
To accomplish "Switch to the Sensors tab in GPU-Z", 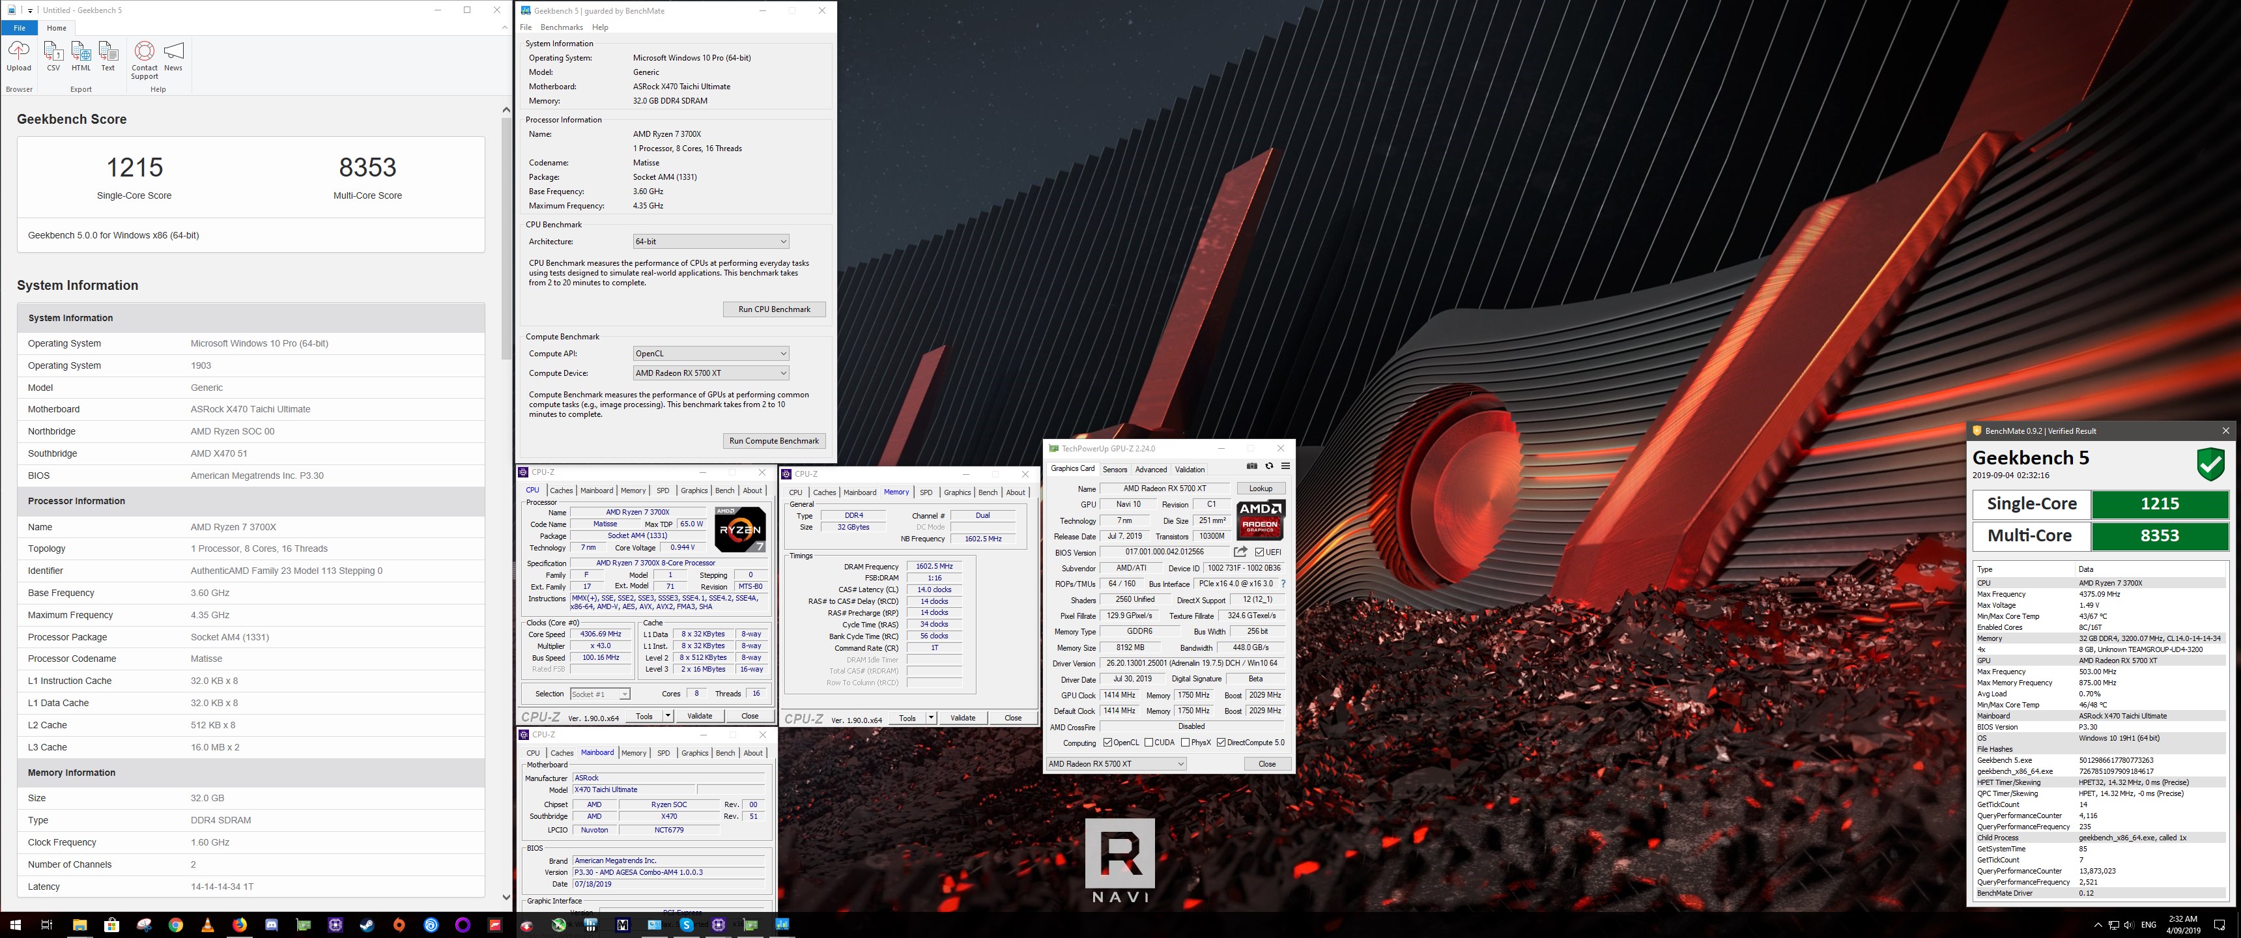I will [x=1115, y=469].
